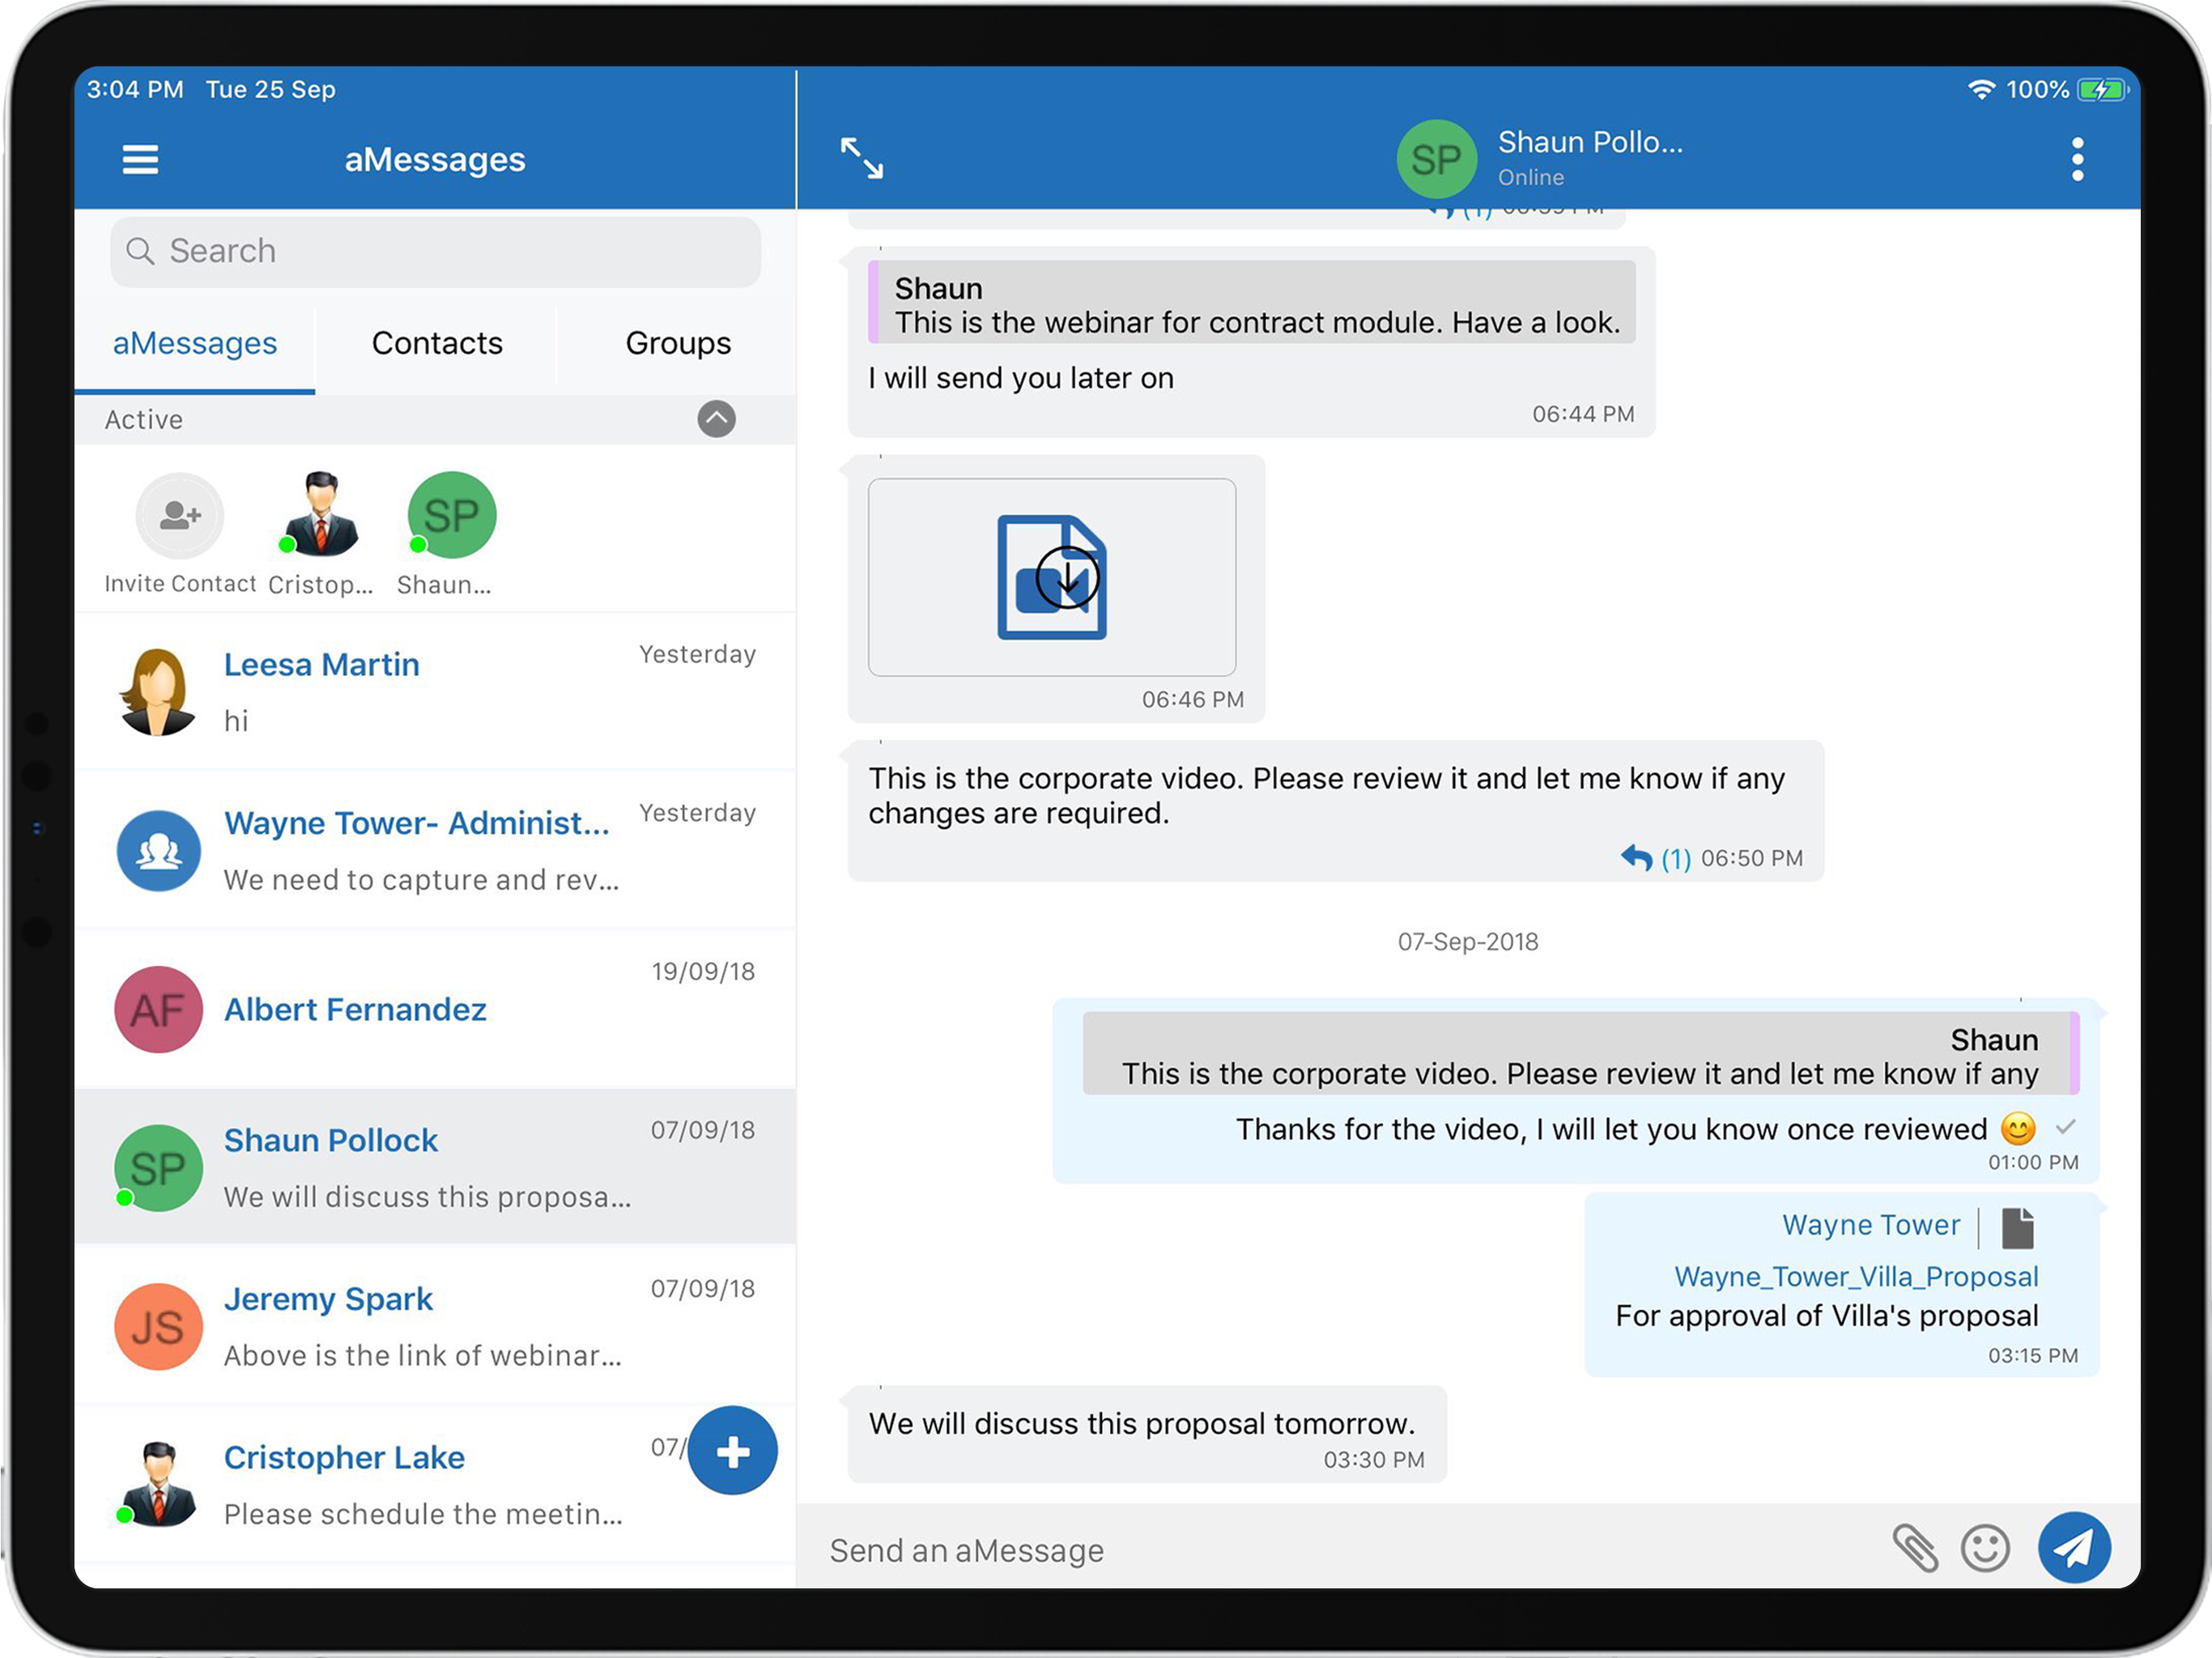Collapse the Active section

click(716, 419)
